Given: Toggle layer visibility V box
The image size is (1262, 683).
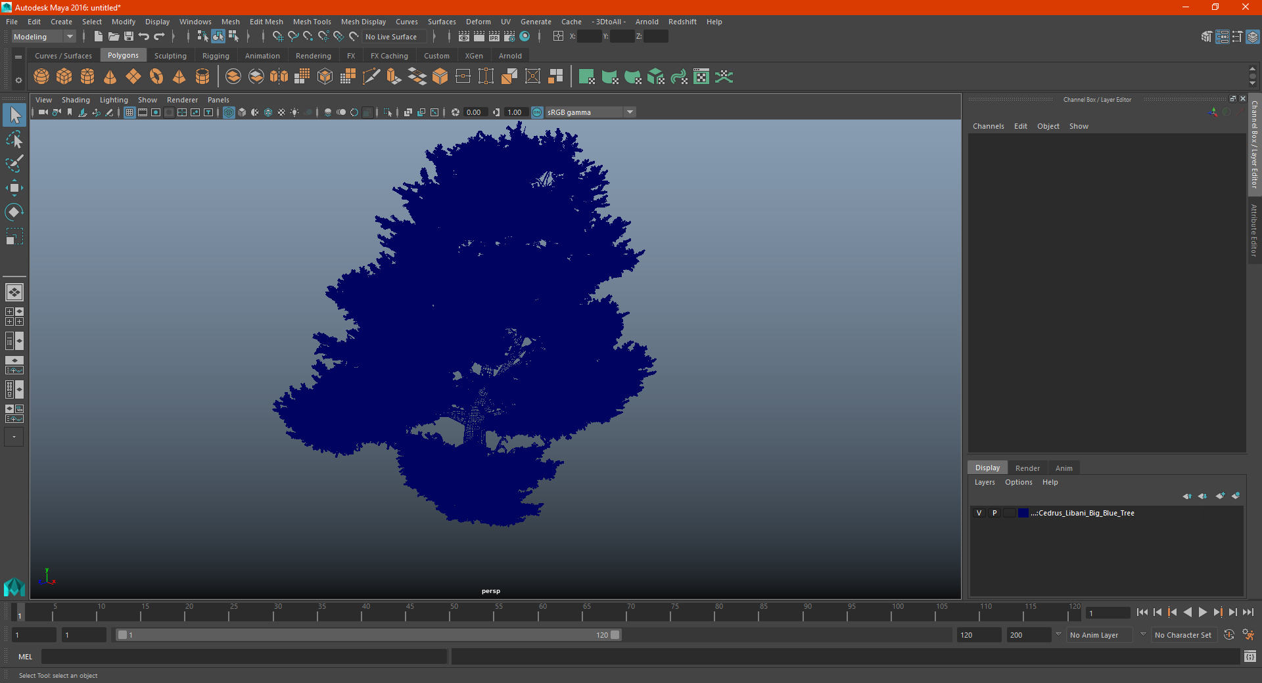Looking at the screenshot, I should (x=979, y=513).
